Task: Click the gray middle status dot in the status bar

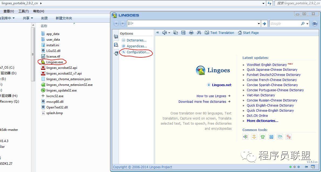Action: 294,167
